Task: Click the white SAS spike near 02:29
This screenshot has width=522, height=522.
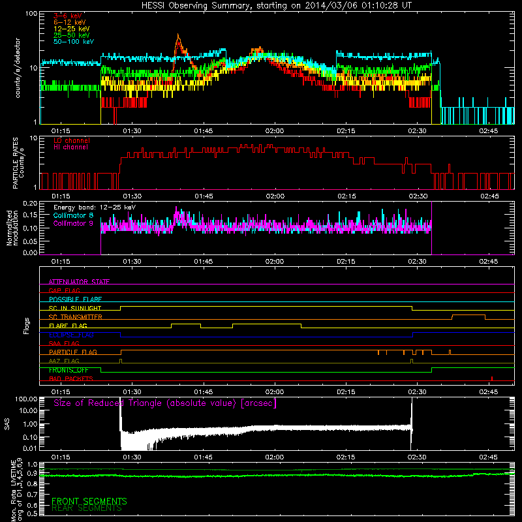Action: point(412,423)
